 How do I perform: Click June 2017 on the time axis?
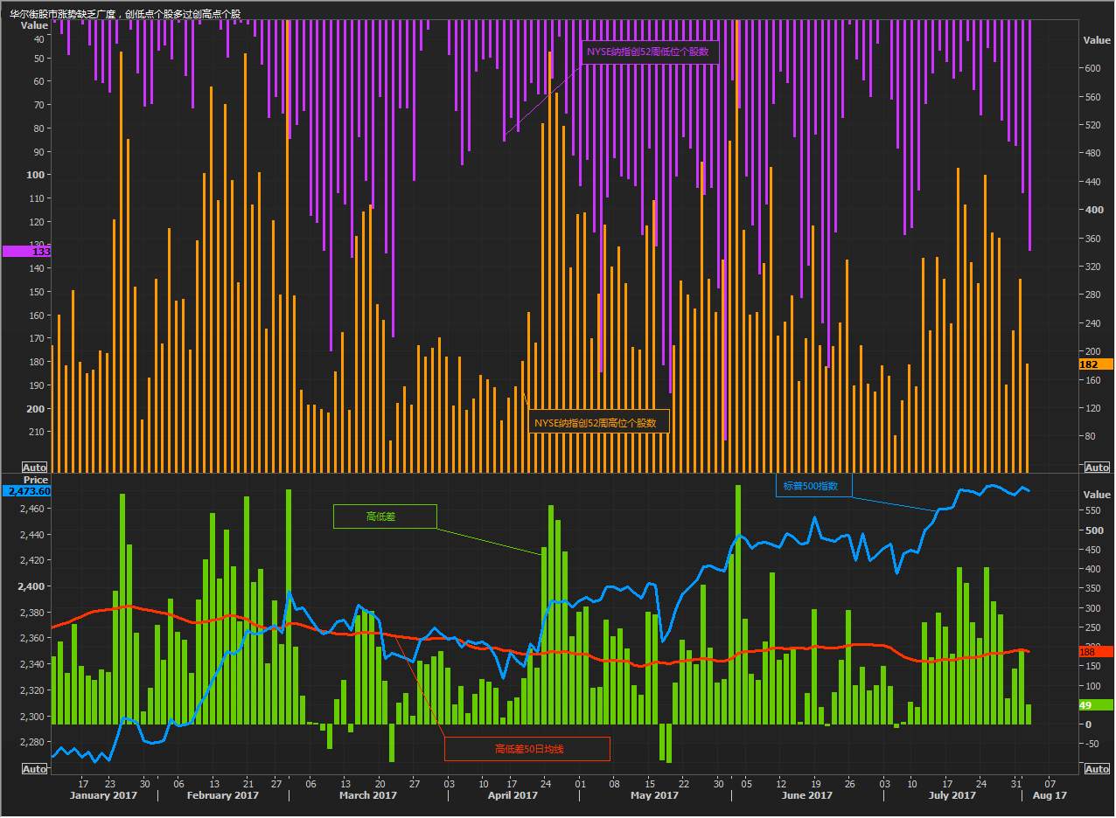point(807,795)
